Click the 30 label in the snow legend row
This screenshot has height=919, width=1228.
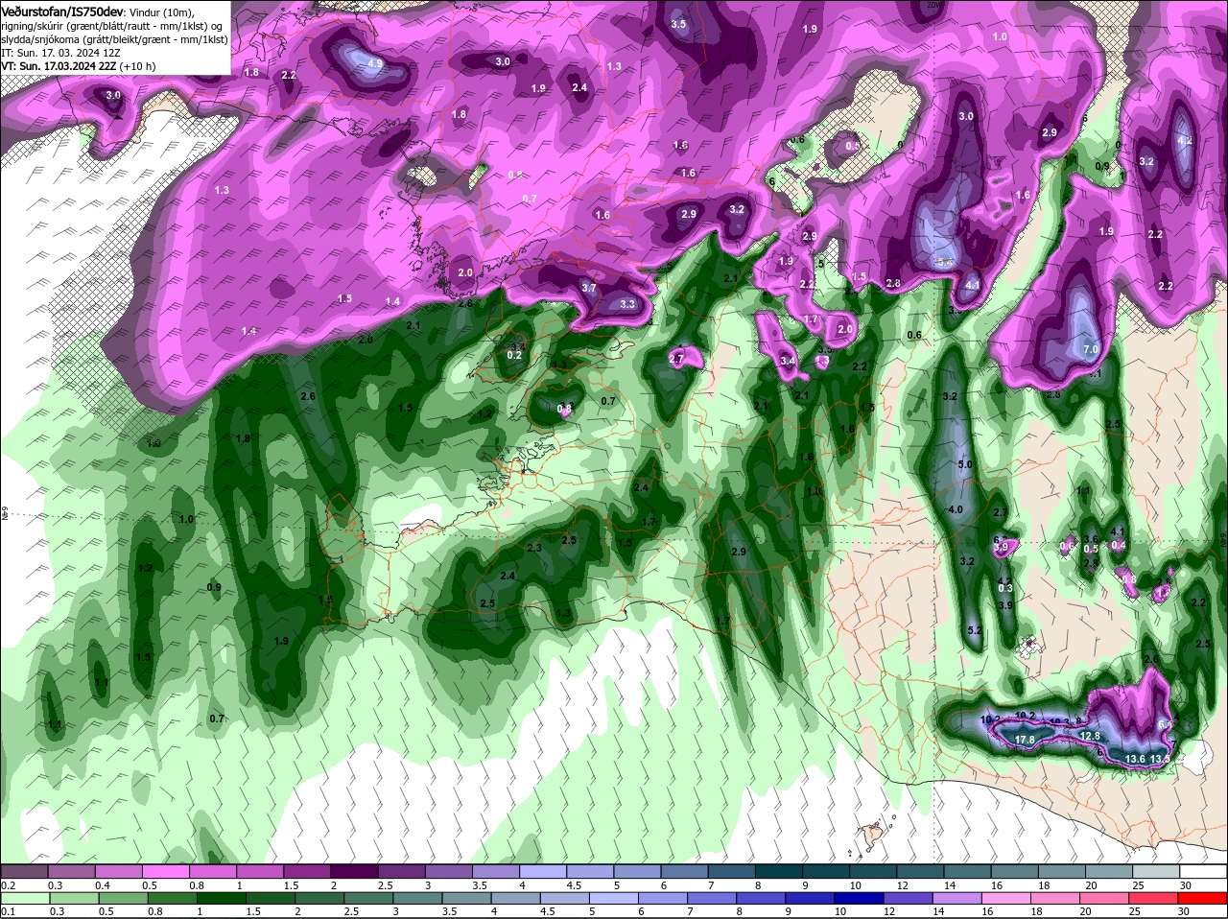pyautogui.click(x=1185, y=886)
